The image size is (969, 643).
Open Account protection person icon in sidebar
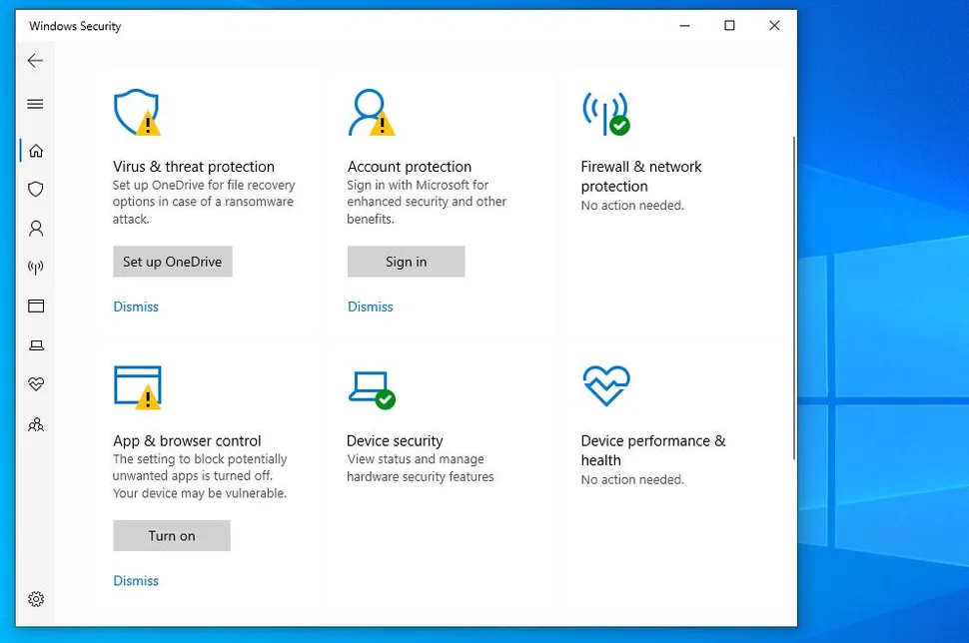(x=36, y=229)
